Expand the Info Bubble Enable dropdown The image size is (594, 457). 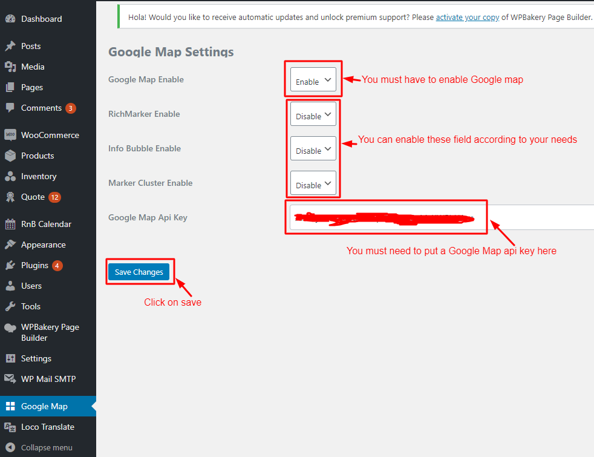pyautogui.click(x=313, y=149)
